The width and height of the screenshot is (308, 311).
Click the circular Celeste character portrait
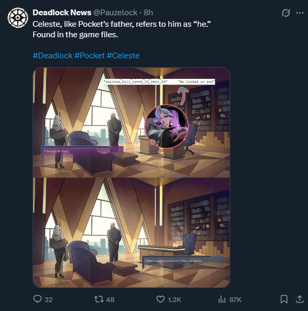[166, 126]
